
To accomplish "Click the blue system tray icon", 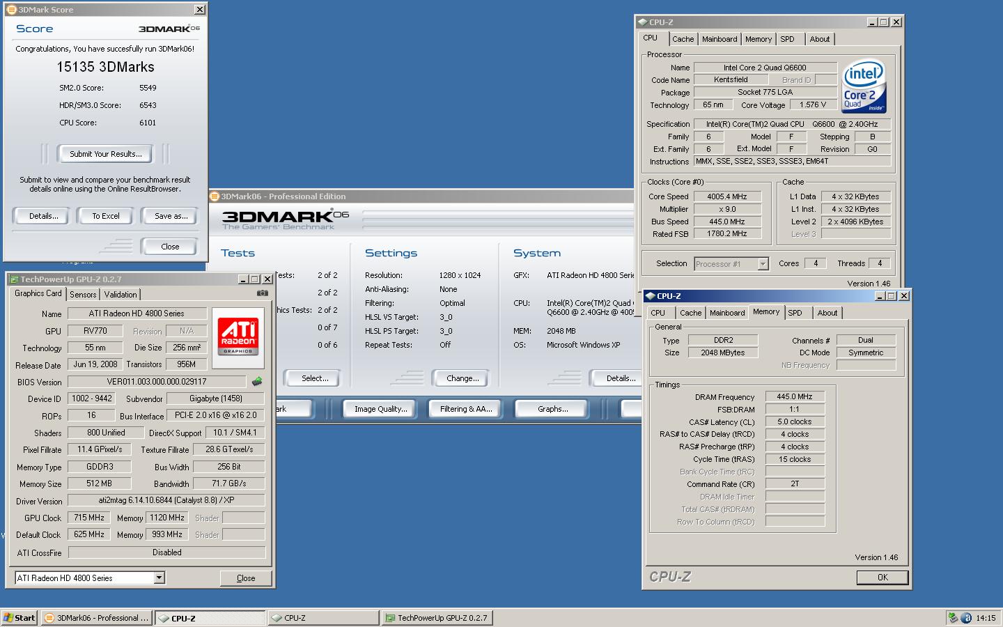I will pos(966,618).
